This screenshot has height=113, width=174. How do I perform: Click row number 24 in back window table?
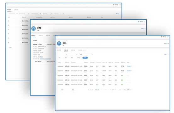8,34
